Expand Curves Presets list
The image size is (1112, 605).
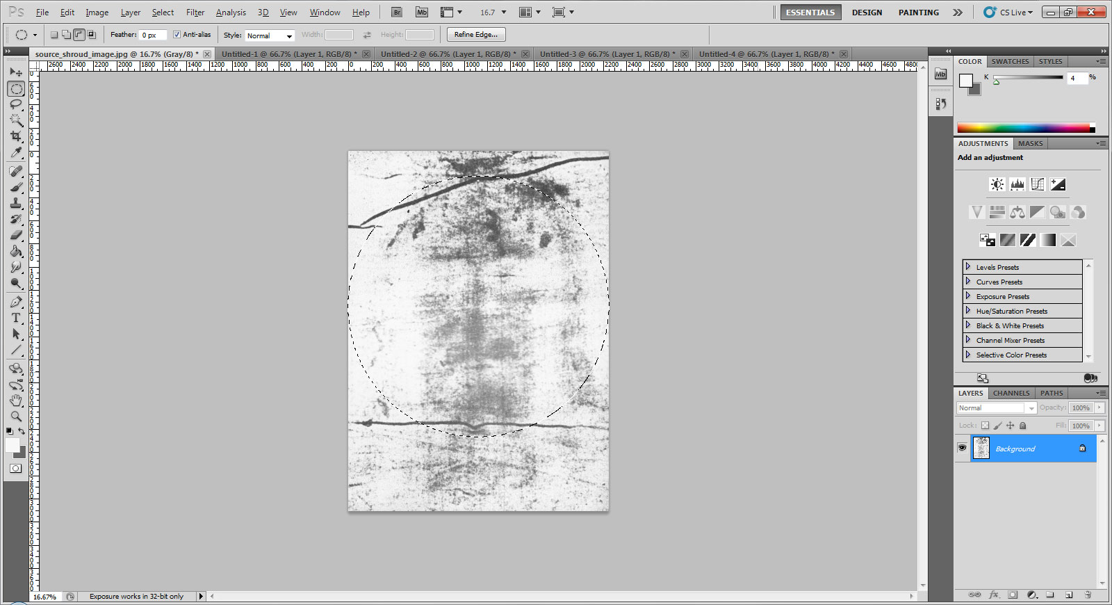(x=967, y=282)
